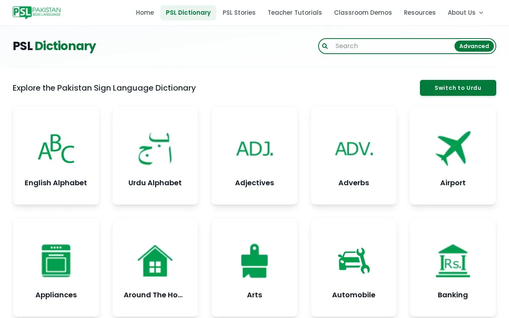Open the Around The House icon
509x318 pixels.
155,261
